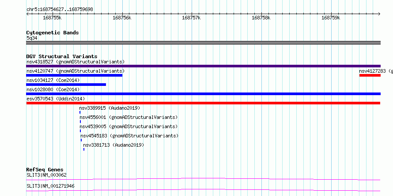
Task: Click the nsv4556001 (gnomADStructuralVariants) label
Action: point(128,117)
